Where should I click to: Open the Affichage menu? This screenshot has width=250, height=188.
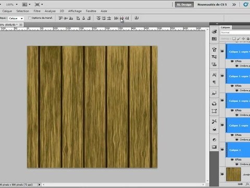pos(75,11)
